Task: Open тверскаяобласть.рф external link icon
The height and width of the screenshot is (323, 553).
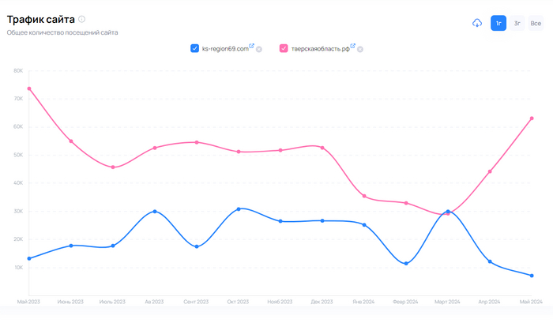Action: point(353,47)
